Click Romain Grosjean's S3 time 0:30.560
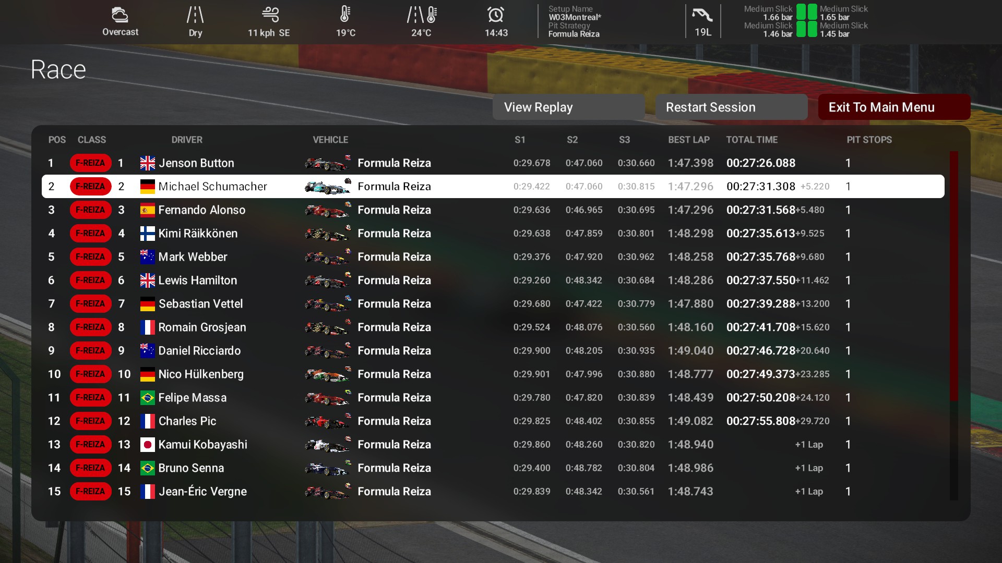The height and width of the screenshot is (563, 1002). click(636, 327)
